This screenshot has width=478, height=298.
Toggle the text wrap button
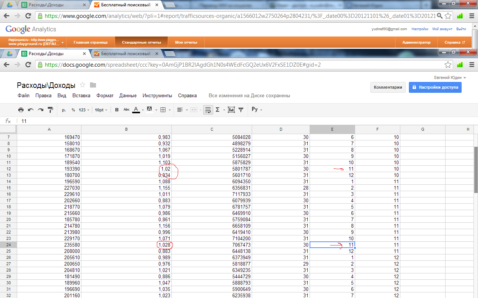click(208, 110)
